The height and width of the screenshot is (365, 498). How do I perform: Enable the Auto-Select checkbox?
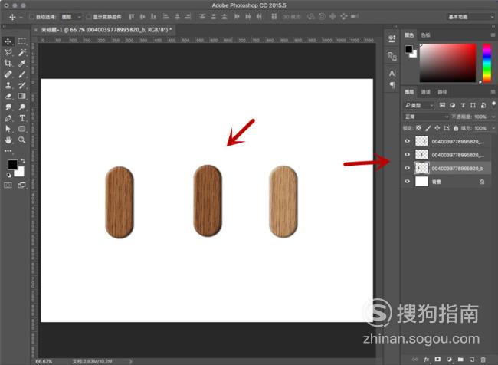click(x=31, y=17)
